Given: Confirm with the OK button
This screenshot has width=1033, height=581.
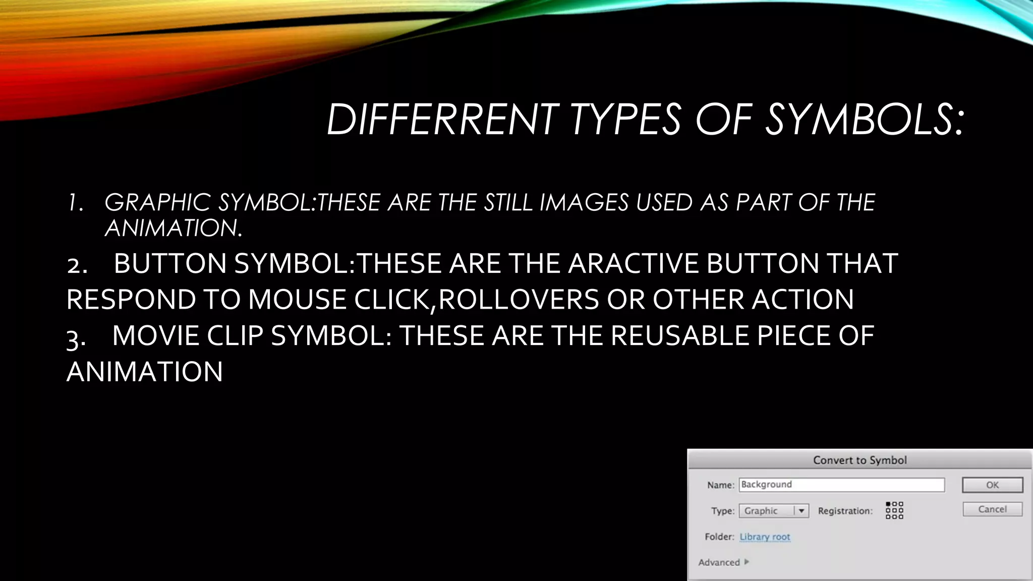Looking at the screenshot, I should tap(992, 485).
